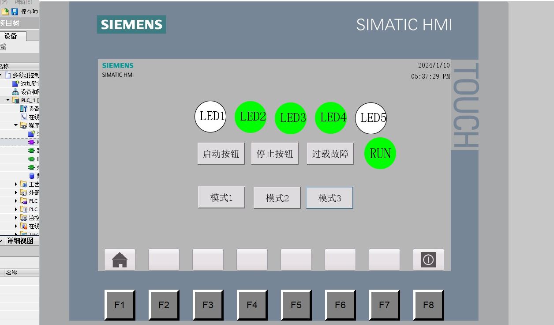Click the time display 05:37:29 PM

click(430, 76)
